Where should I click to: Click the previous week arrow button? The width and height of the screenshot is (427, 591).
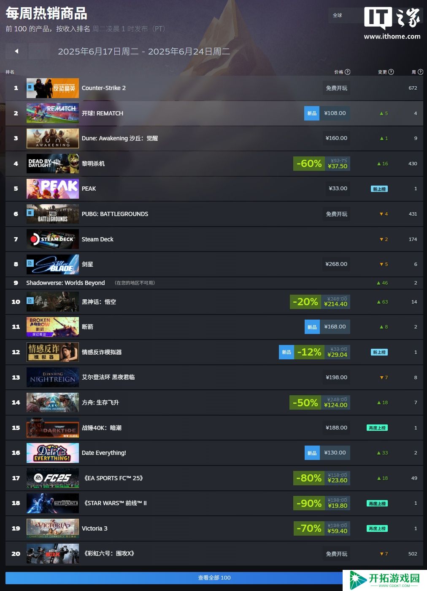16,51
